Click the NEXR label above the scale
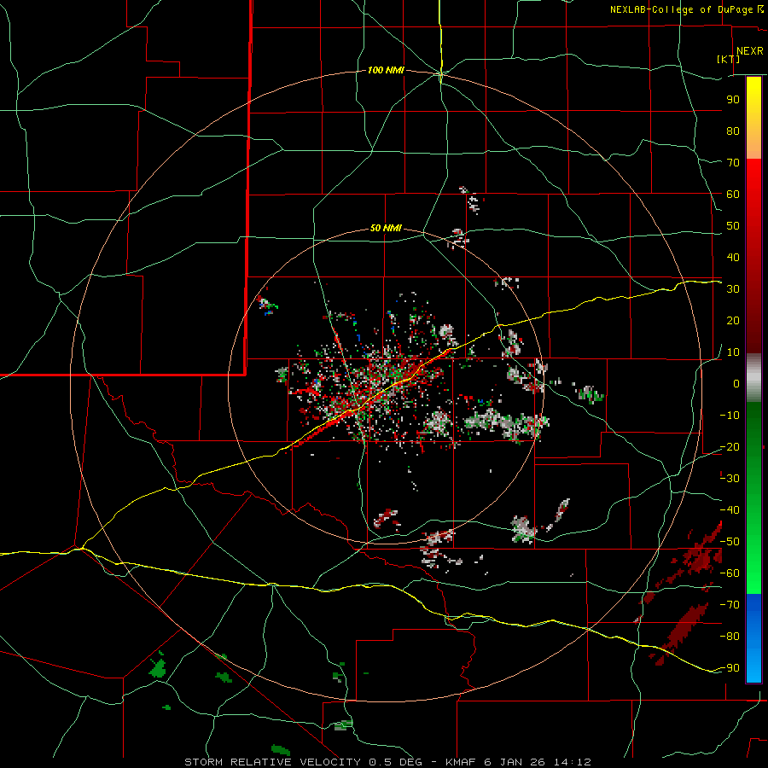The height and width of the screenshot is (768, 768). [750, 51]
